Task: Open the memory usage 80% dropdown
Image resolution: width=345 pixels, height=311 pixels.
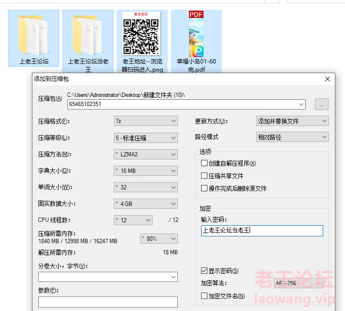Action: [x=159, y=239]
